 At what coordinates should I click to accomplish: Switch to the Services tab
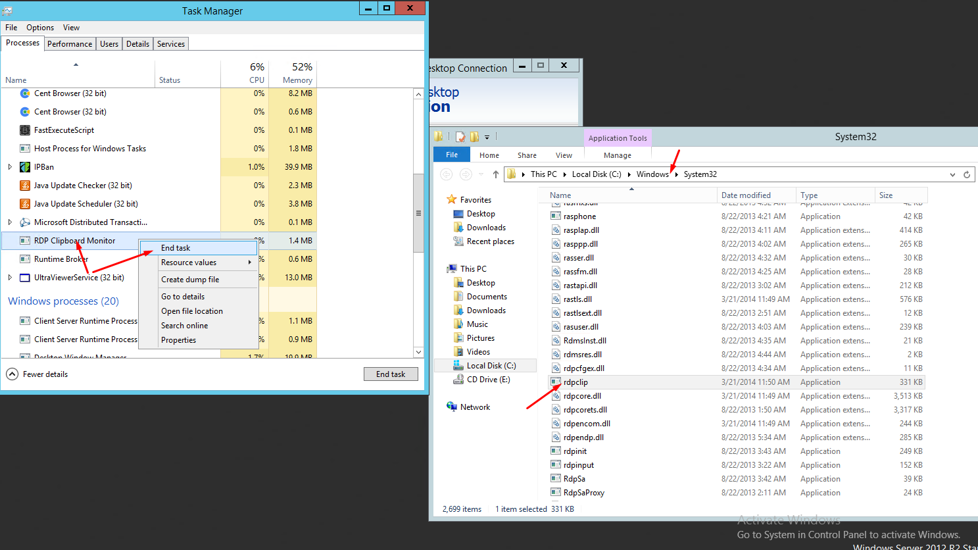coord(171,44)
